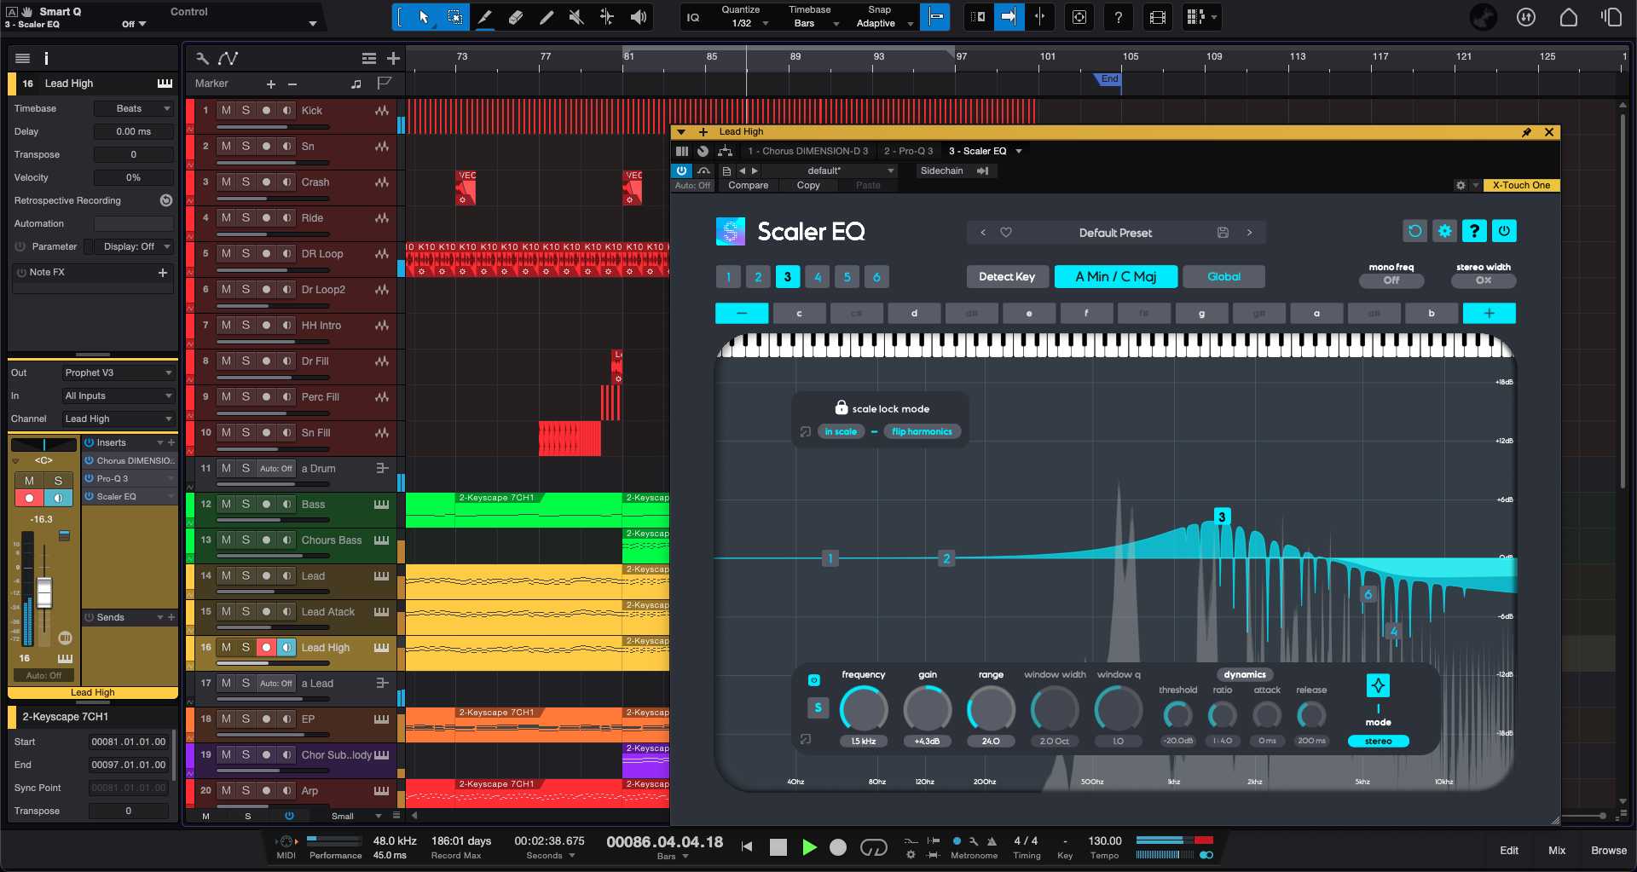1637x872 pixels.
Task: Open plugin routing icon in header
Action: point(725,151)
